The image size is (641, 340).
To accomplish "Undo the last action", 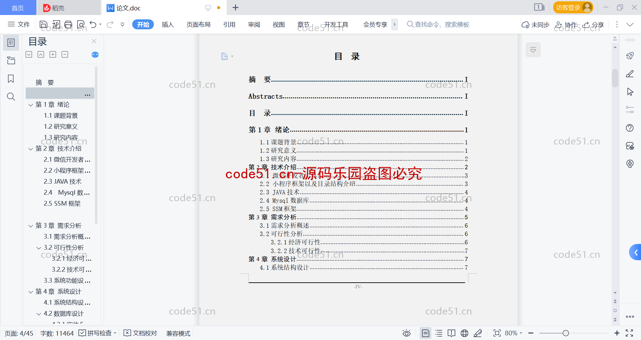I will point(93,24).
